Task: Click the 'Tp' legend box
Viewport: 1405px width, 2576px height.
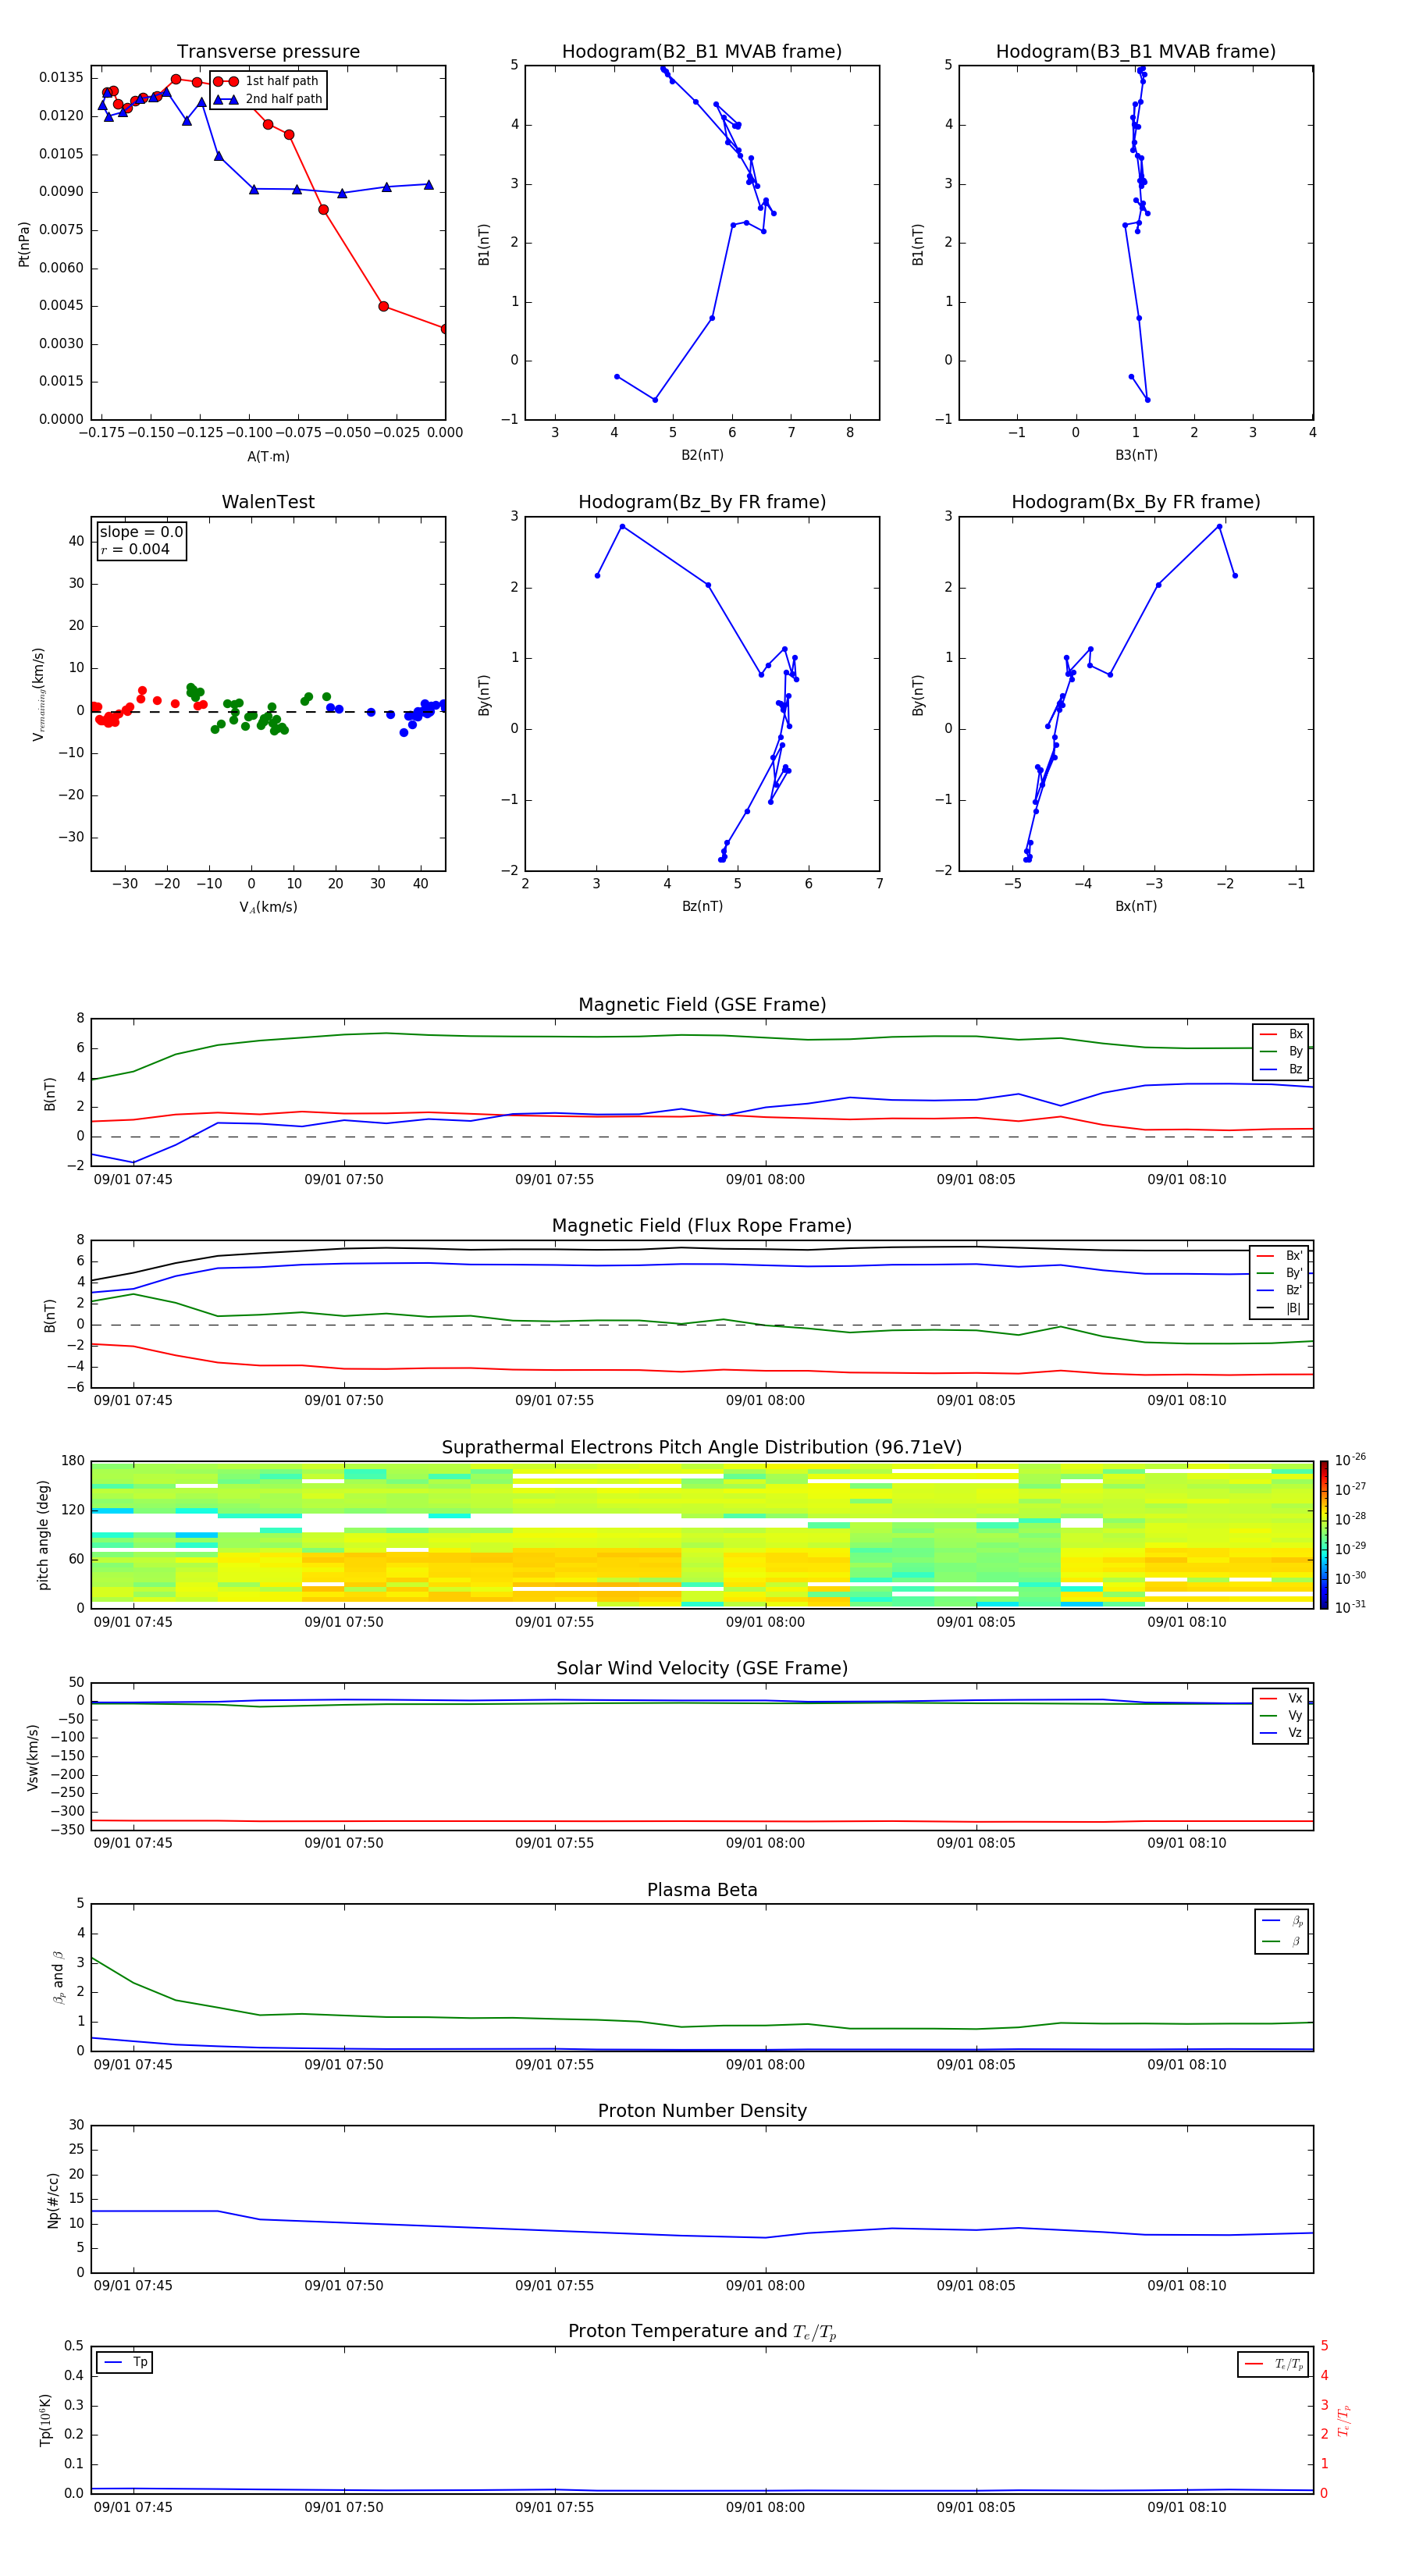Action: coord(124,2362)
